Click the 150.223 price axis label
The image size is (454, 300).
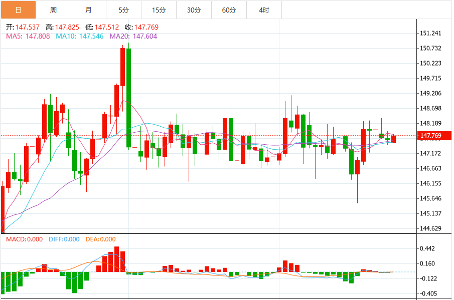coord(430,63)
